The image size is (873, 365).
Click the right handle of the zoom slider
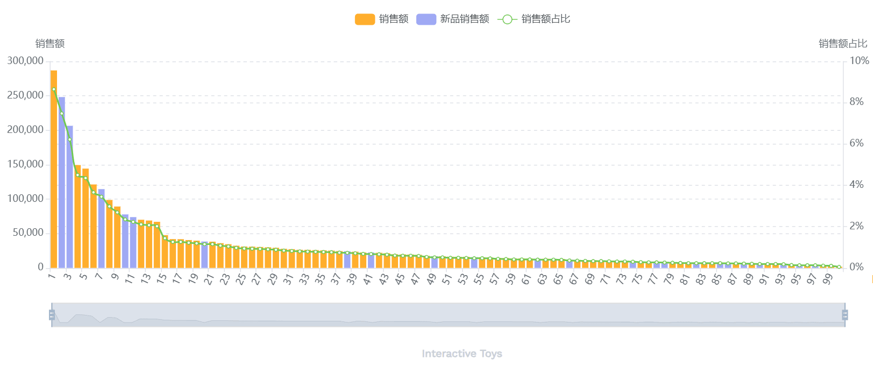coord(845,315)
